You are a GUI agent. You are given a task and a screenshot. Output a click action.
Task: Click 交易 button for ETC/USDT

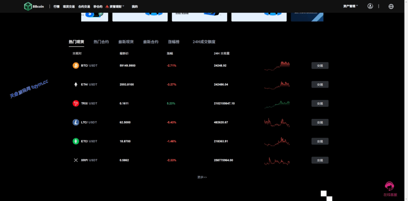click(x=320, y=141)
